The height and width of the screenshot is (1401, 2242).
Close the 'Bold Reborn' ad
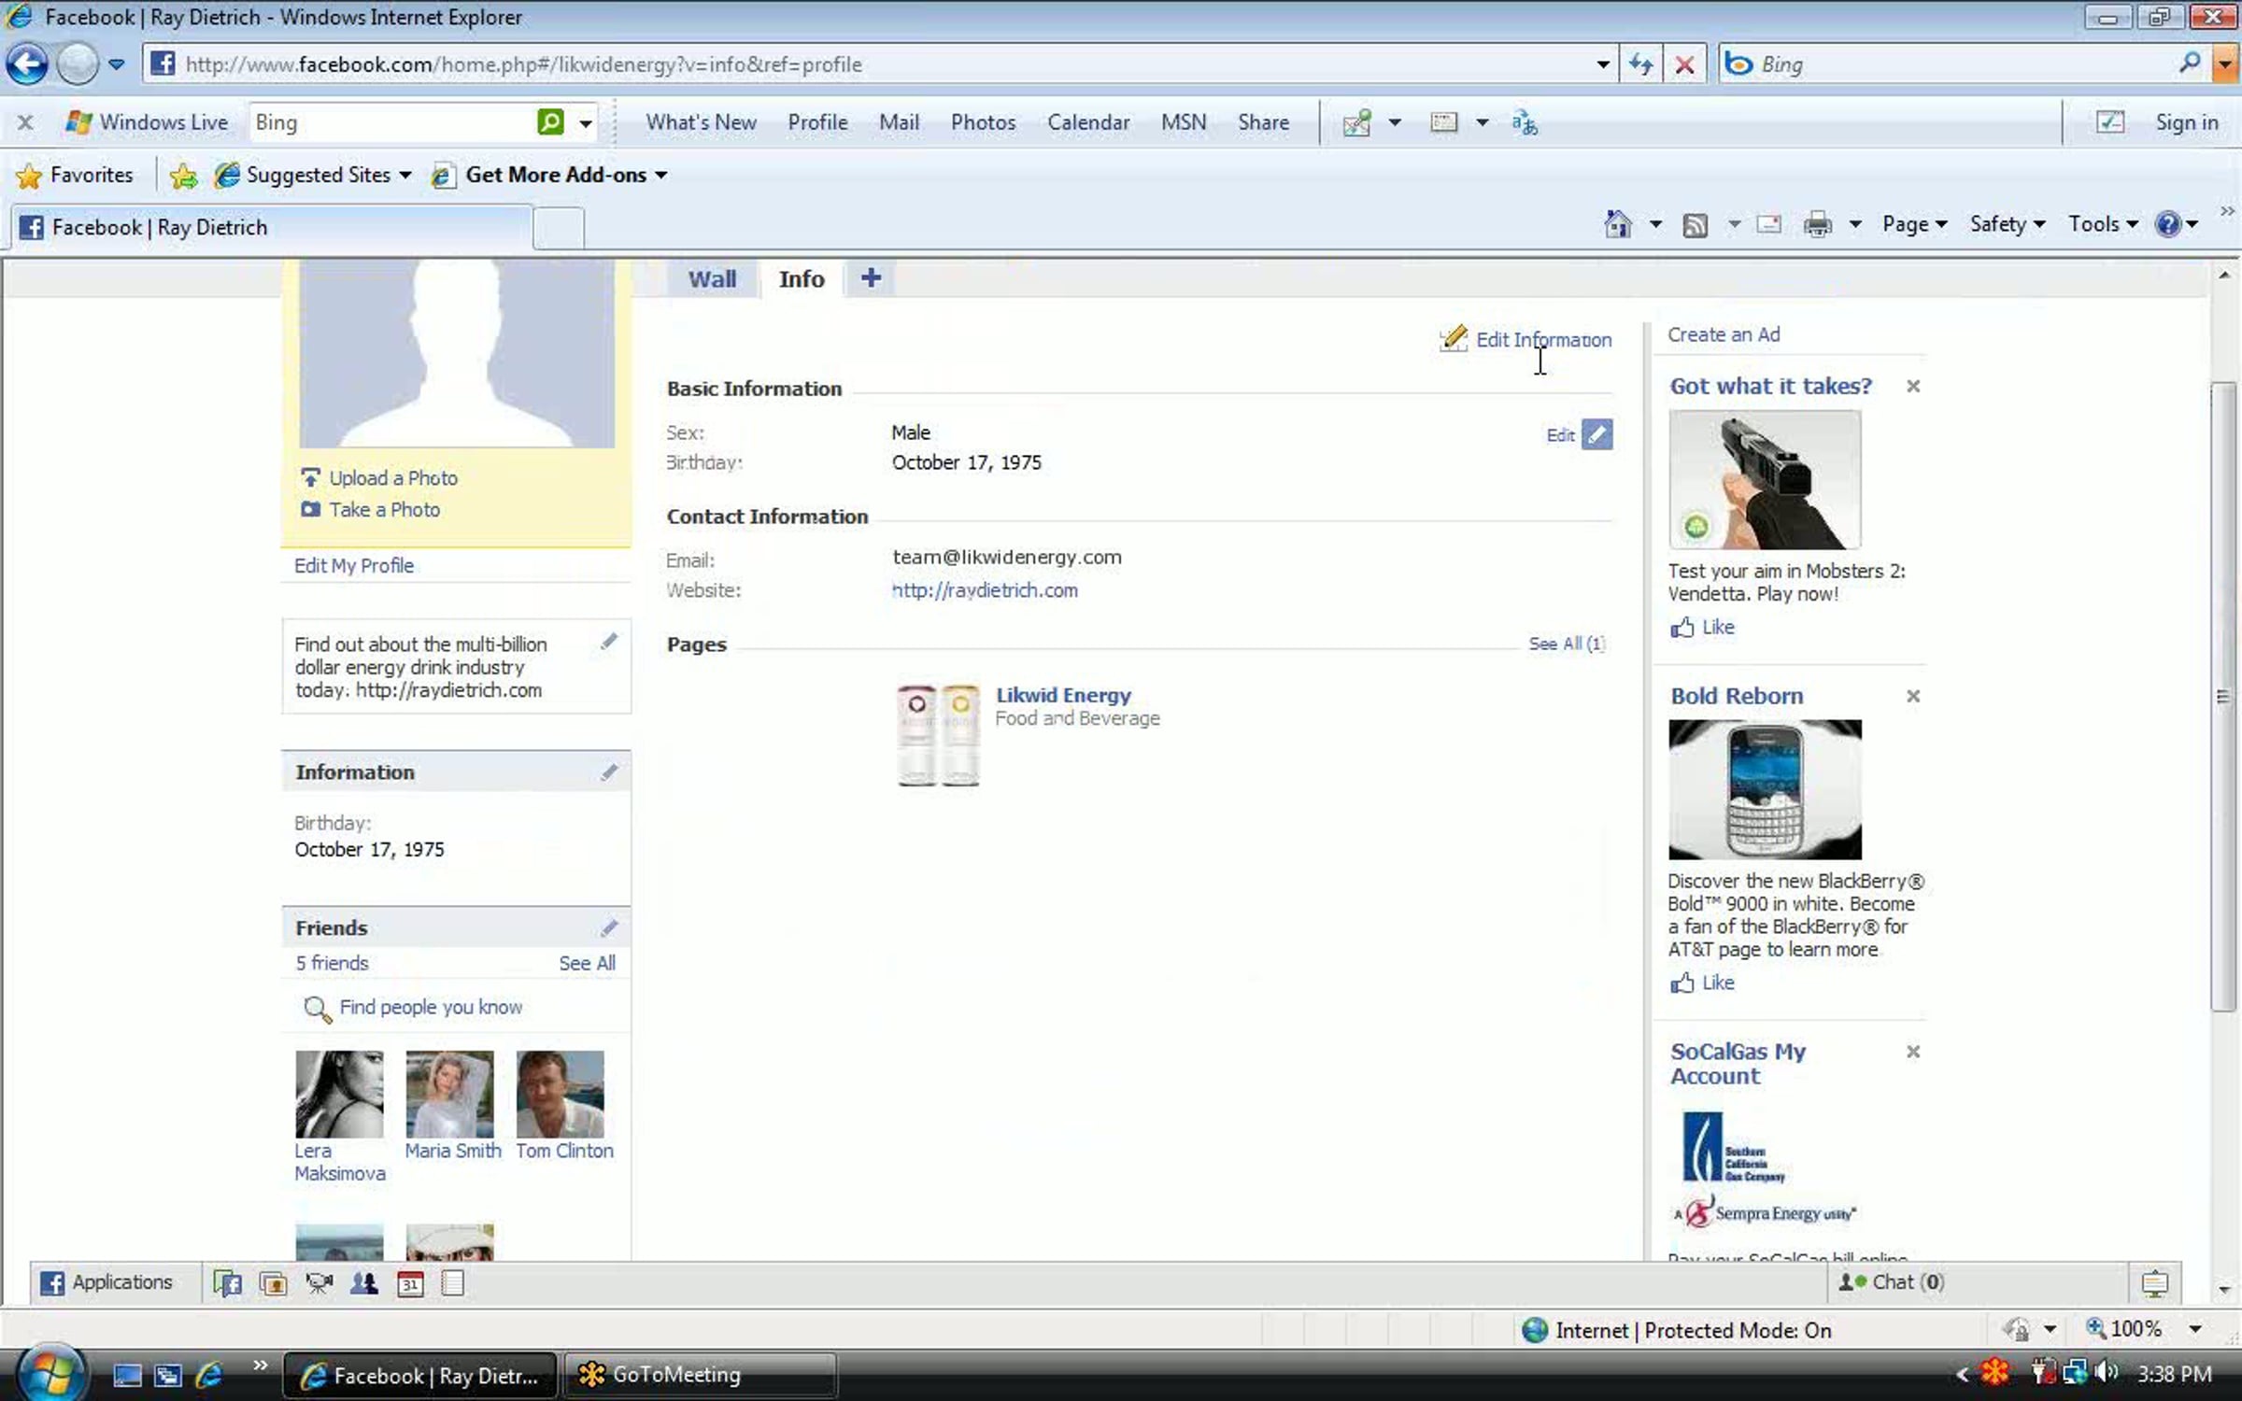[x=1913, y=696]
